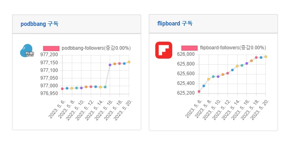Click the podbbang-followers legend label

pyautogui.click(x=96, y=48)
